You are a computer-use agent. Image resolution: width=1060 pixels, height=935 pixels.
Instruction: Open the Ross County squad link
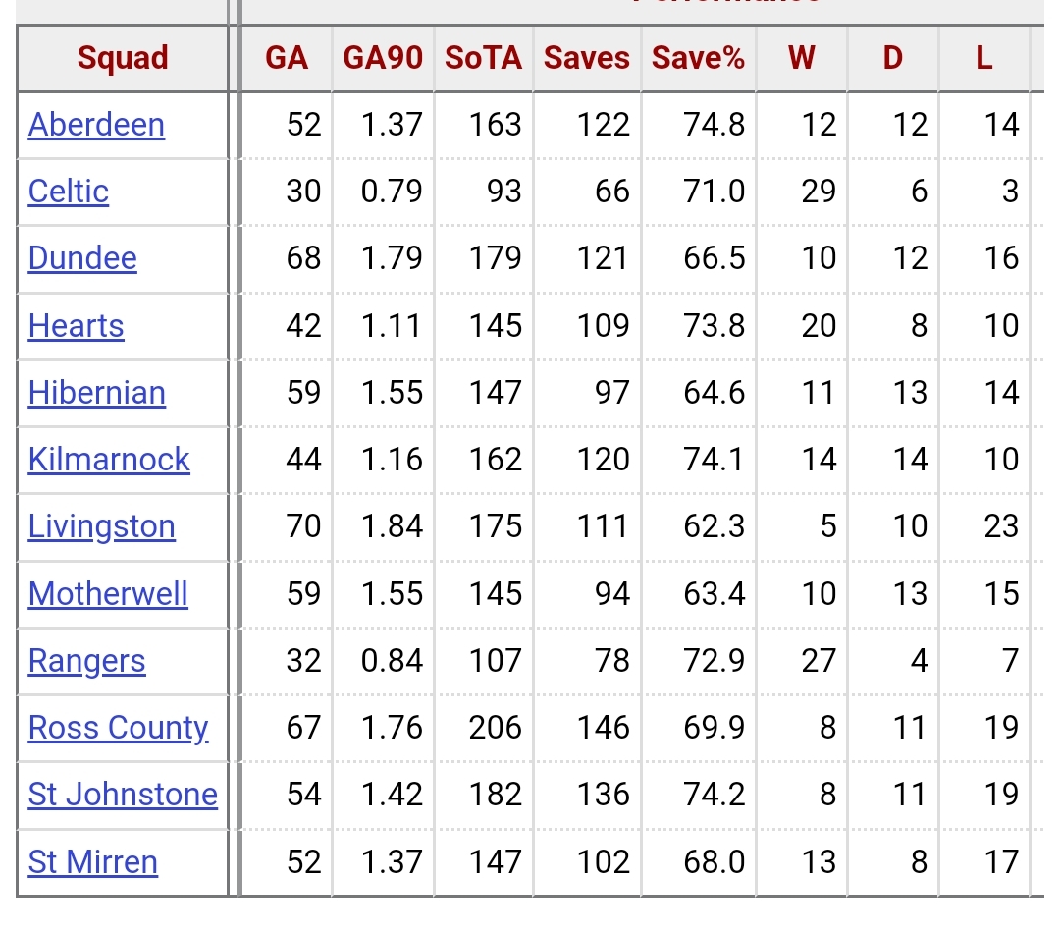[119, 729]
